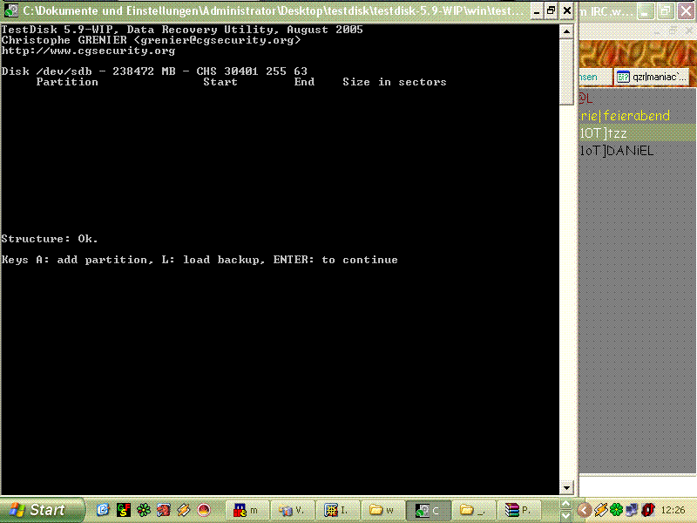Select the red @L user in the nick list
The height and width of the screenshot is (523, 697).
coord(638,98)
